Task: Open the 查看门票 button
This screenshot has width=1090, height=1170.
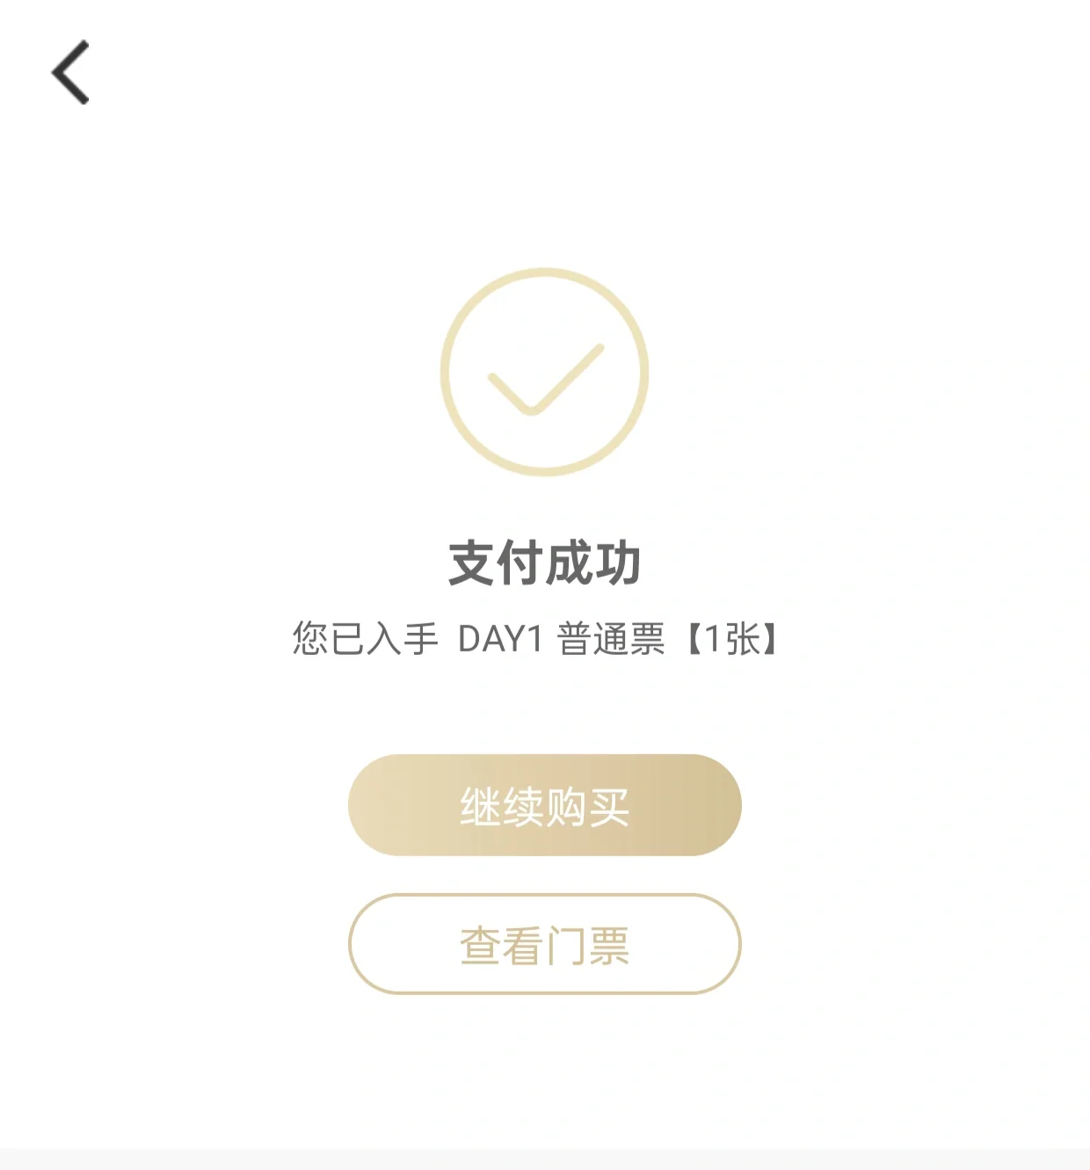Action: pos(545,944)
